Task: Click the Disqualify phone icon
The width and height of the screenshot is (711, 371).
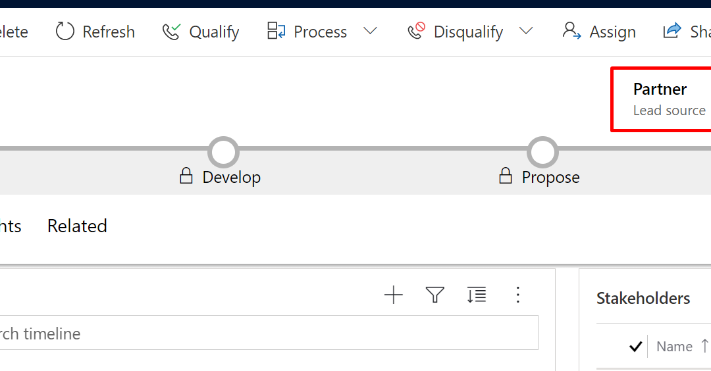Action: 416,31
